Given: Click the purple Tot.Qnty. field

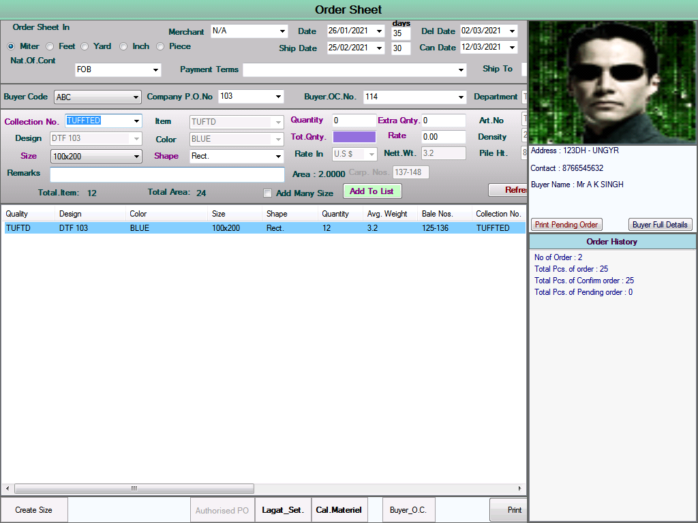Looking at the screenshot, I should (x=354, y=137).
